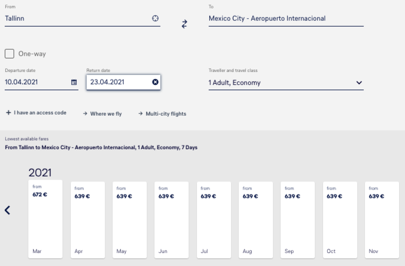The width and height of the screenshot is (405, 266).
Task: Choose the Nov fare card
Action: (x=382, y=220)
